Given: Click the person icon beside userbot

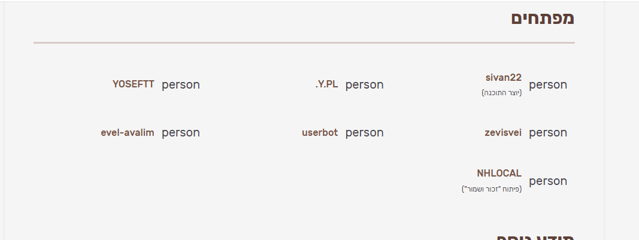Looking at the screenshot, I should tap(364, 132).
